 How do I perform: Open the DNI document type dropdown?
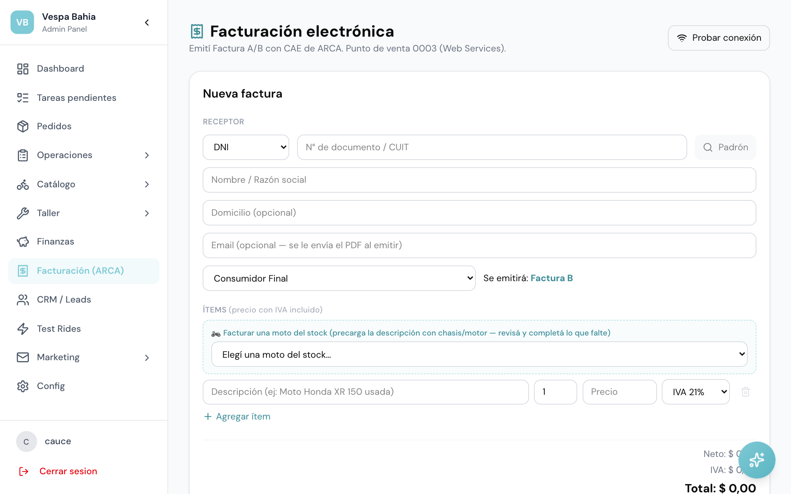pos(246,147)
